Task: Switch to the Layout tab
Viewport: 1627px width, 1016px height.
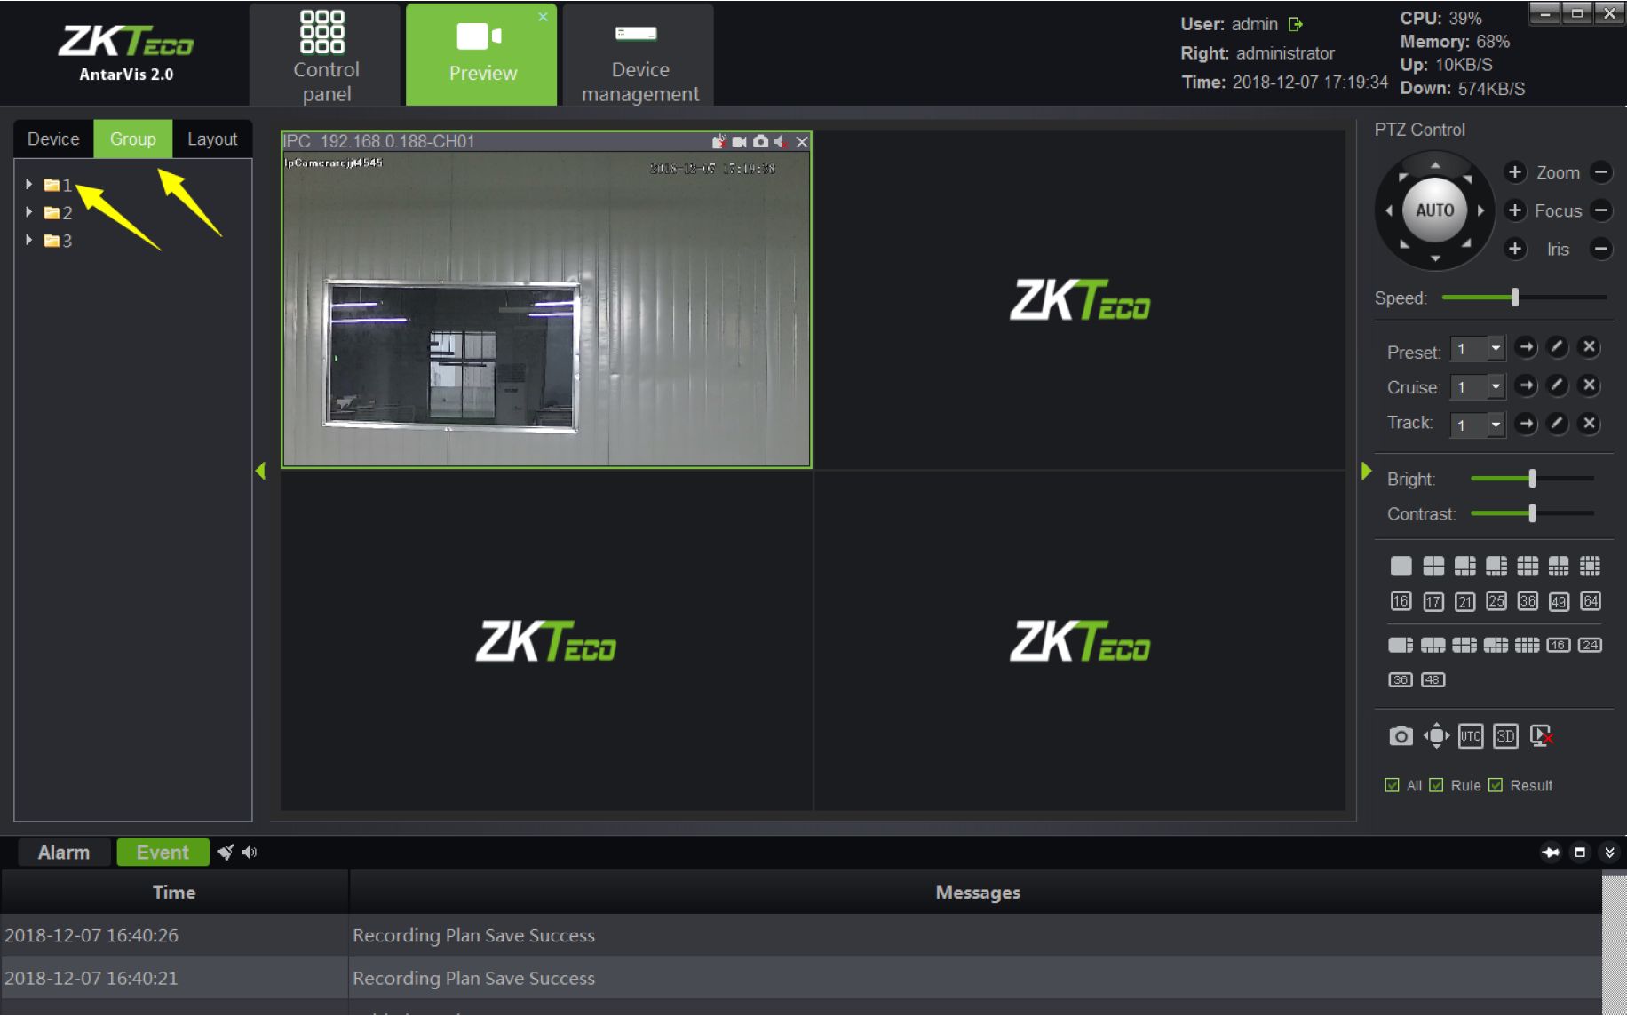Action: [x=212, y=139]
